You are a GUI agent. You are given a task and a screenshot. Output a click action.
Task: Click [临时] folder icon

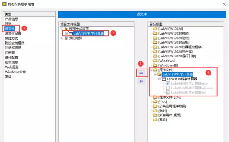pyautogui.click(x=155, y=111)
